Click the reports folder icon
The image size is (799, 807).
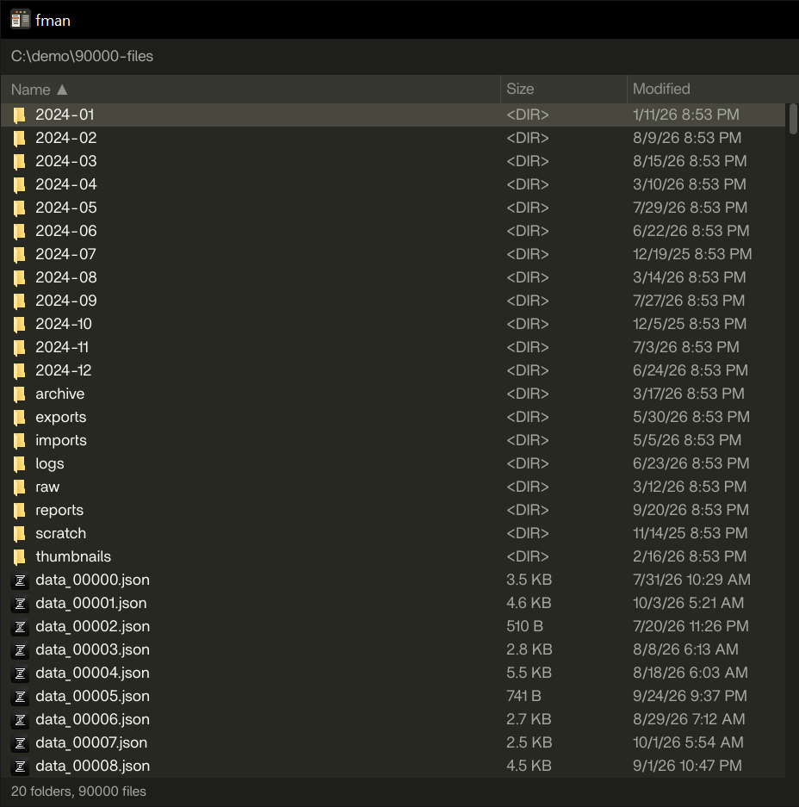coord(19,510)
